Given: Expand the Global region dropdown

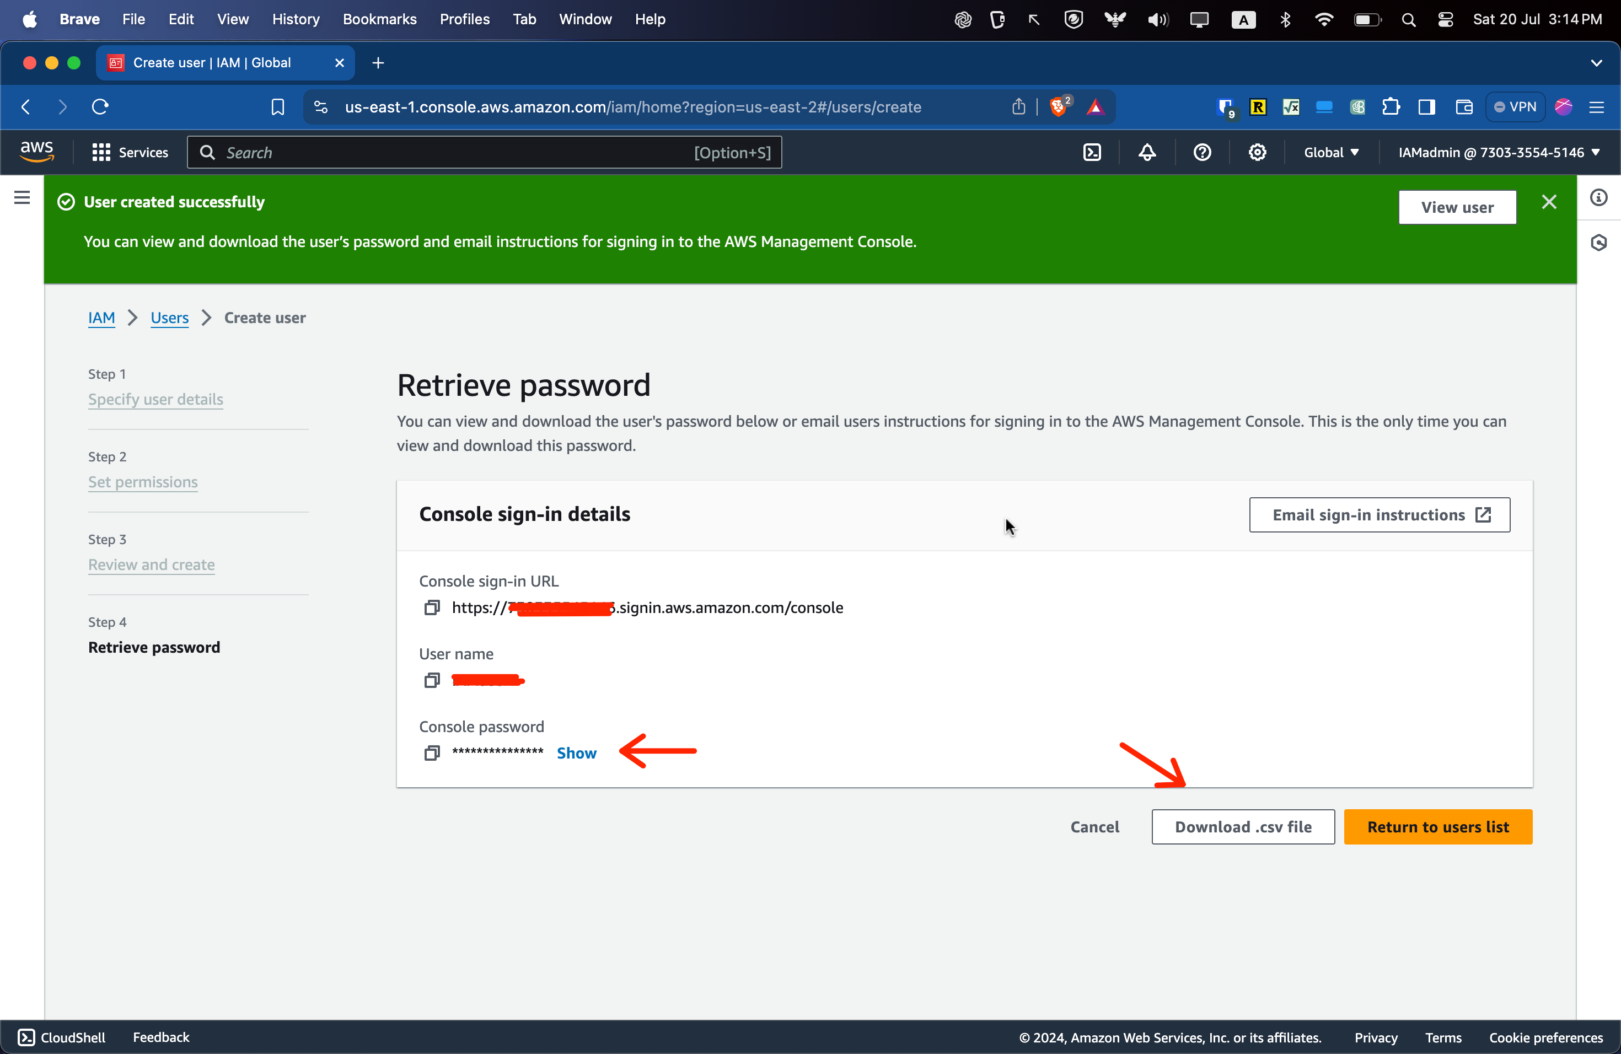Looking at the screenshot, I should coord(1331,153).
